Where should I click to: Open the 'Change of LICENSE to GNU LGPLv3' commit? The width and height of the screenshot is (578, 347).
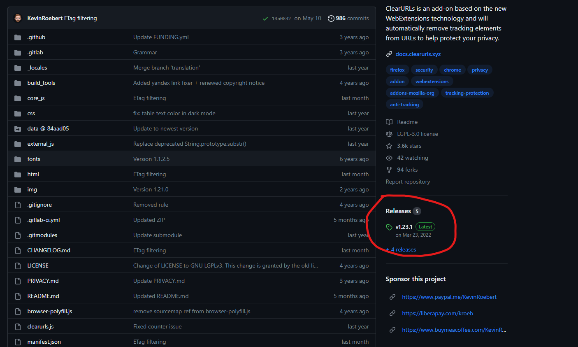[225, 266]
